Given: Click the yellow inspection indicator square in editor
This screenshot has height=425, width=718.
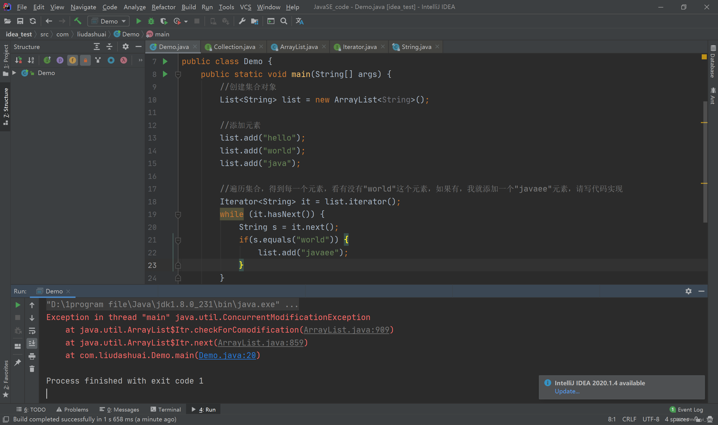Looking at the screenshot, I should coord(704,57).
